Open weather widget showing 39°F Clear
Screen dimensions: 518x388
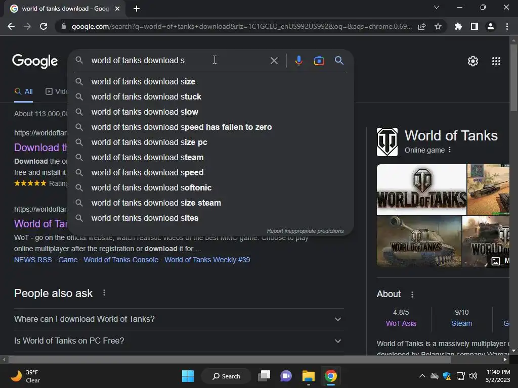[25, 376]
